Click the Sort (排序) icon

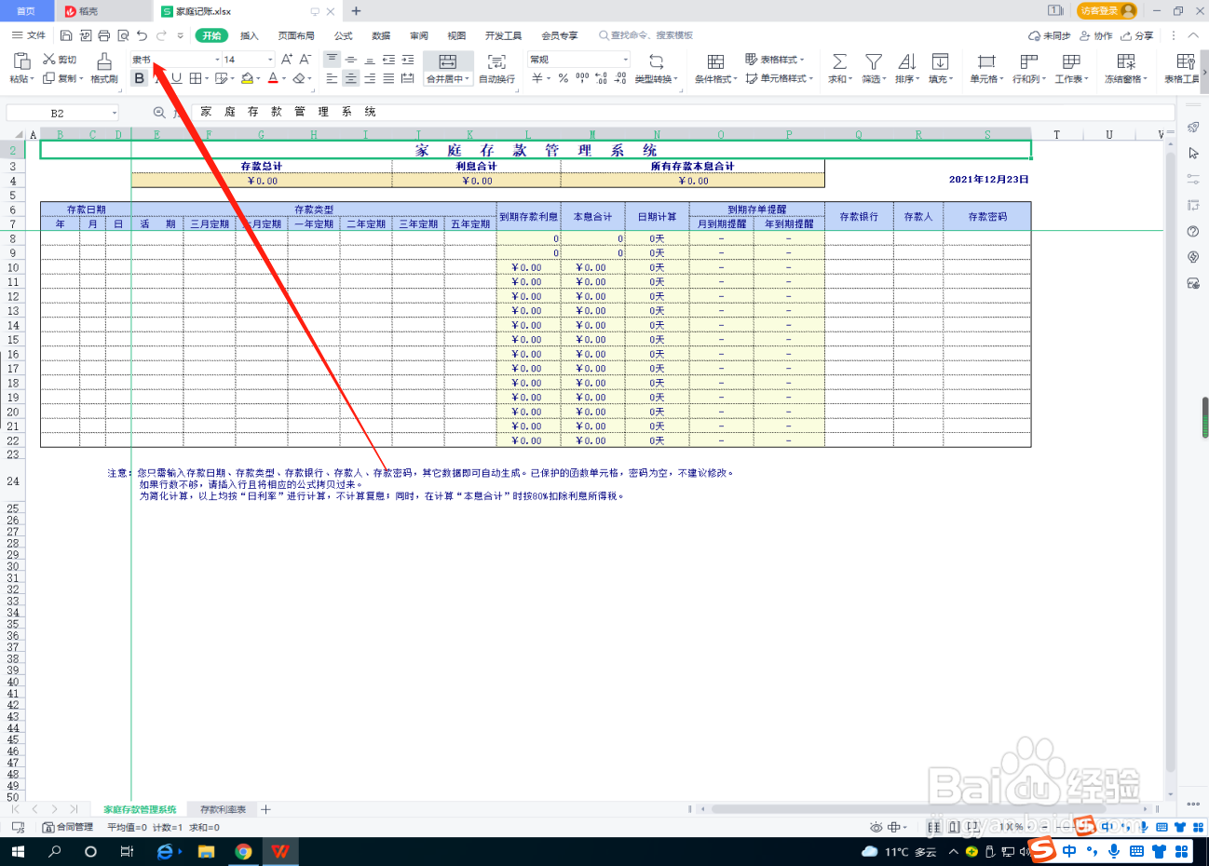(x=906, y=61)
